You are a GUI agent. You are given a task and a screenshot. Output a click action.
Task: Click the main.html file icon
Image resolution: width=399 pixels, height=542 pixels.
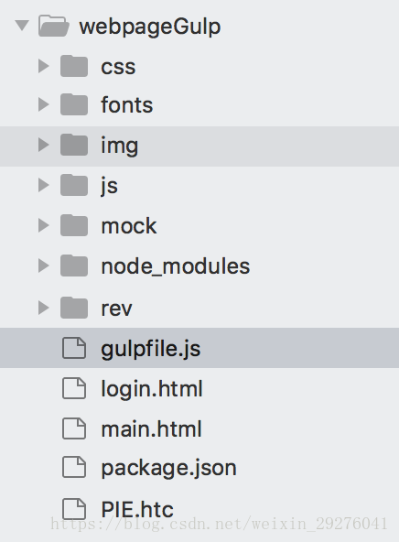(74, 428)
